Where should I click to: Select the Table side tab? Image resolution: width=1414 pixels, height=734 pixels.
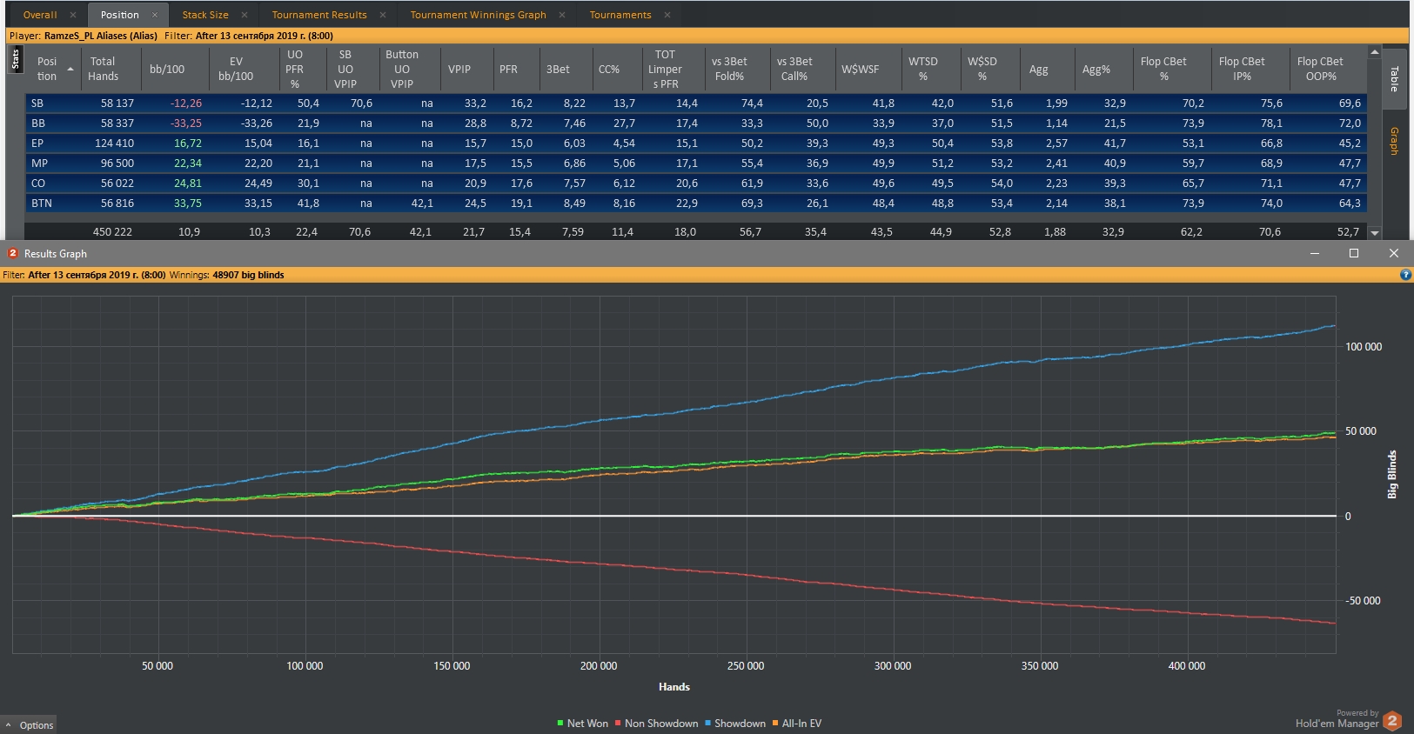pyautogui.click(x=1394, y=79)
